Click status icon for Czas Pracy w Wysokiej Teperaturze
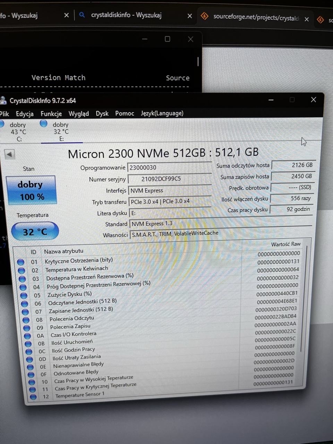 (x=32, y=382)
